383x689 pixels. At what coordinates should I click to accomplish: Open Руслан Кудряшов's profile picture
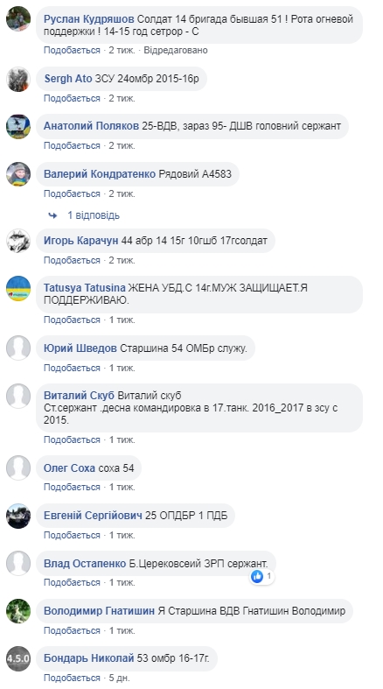point(18,19)
